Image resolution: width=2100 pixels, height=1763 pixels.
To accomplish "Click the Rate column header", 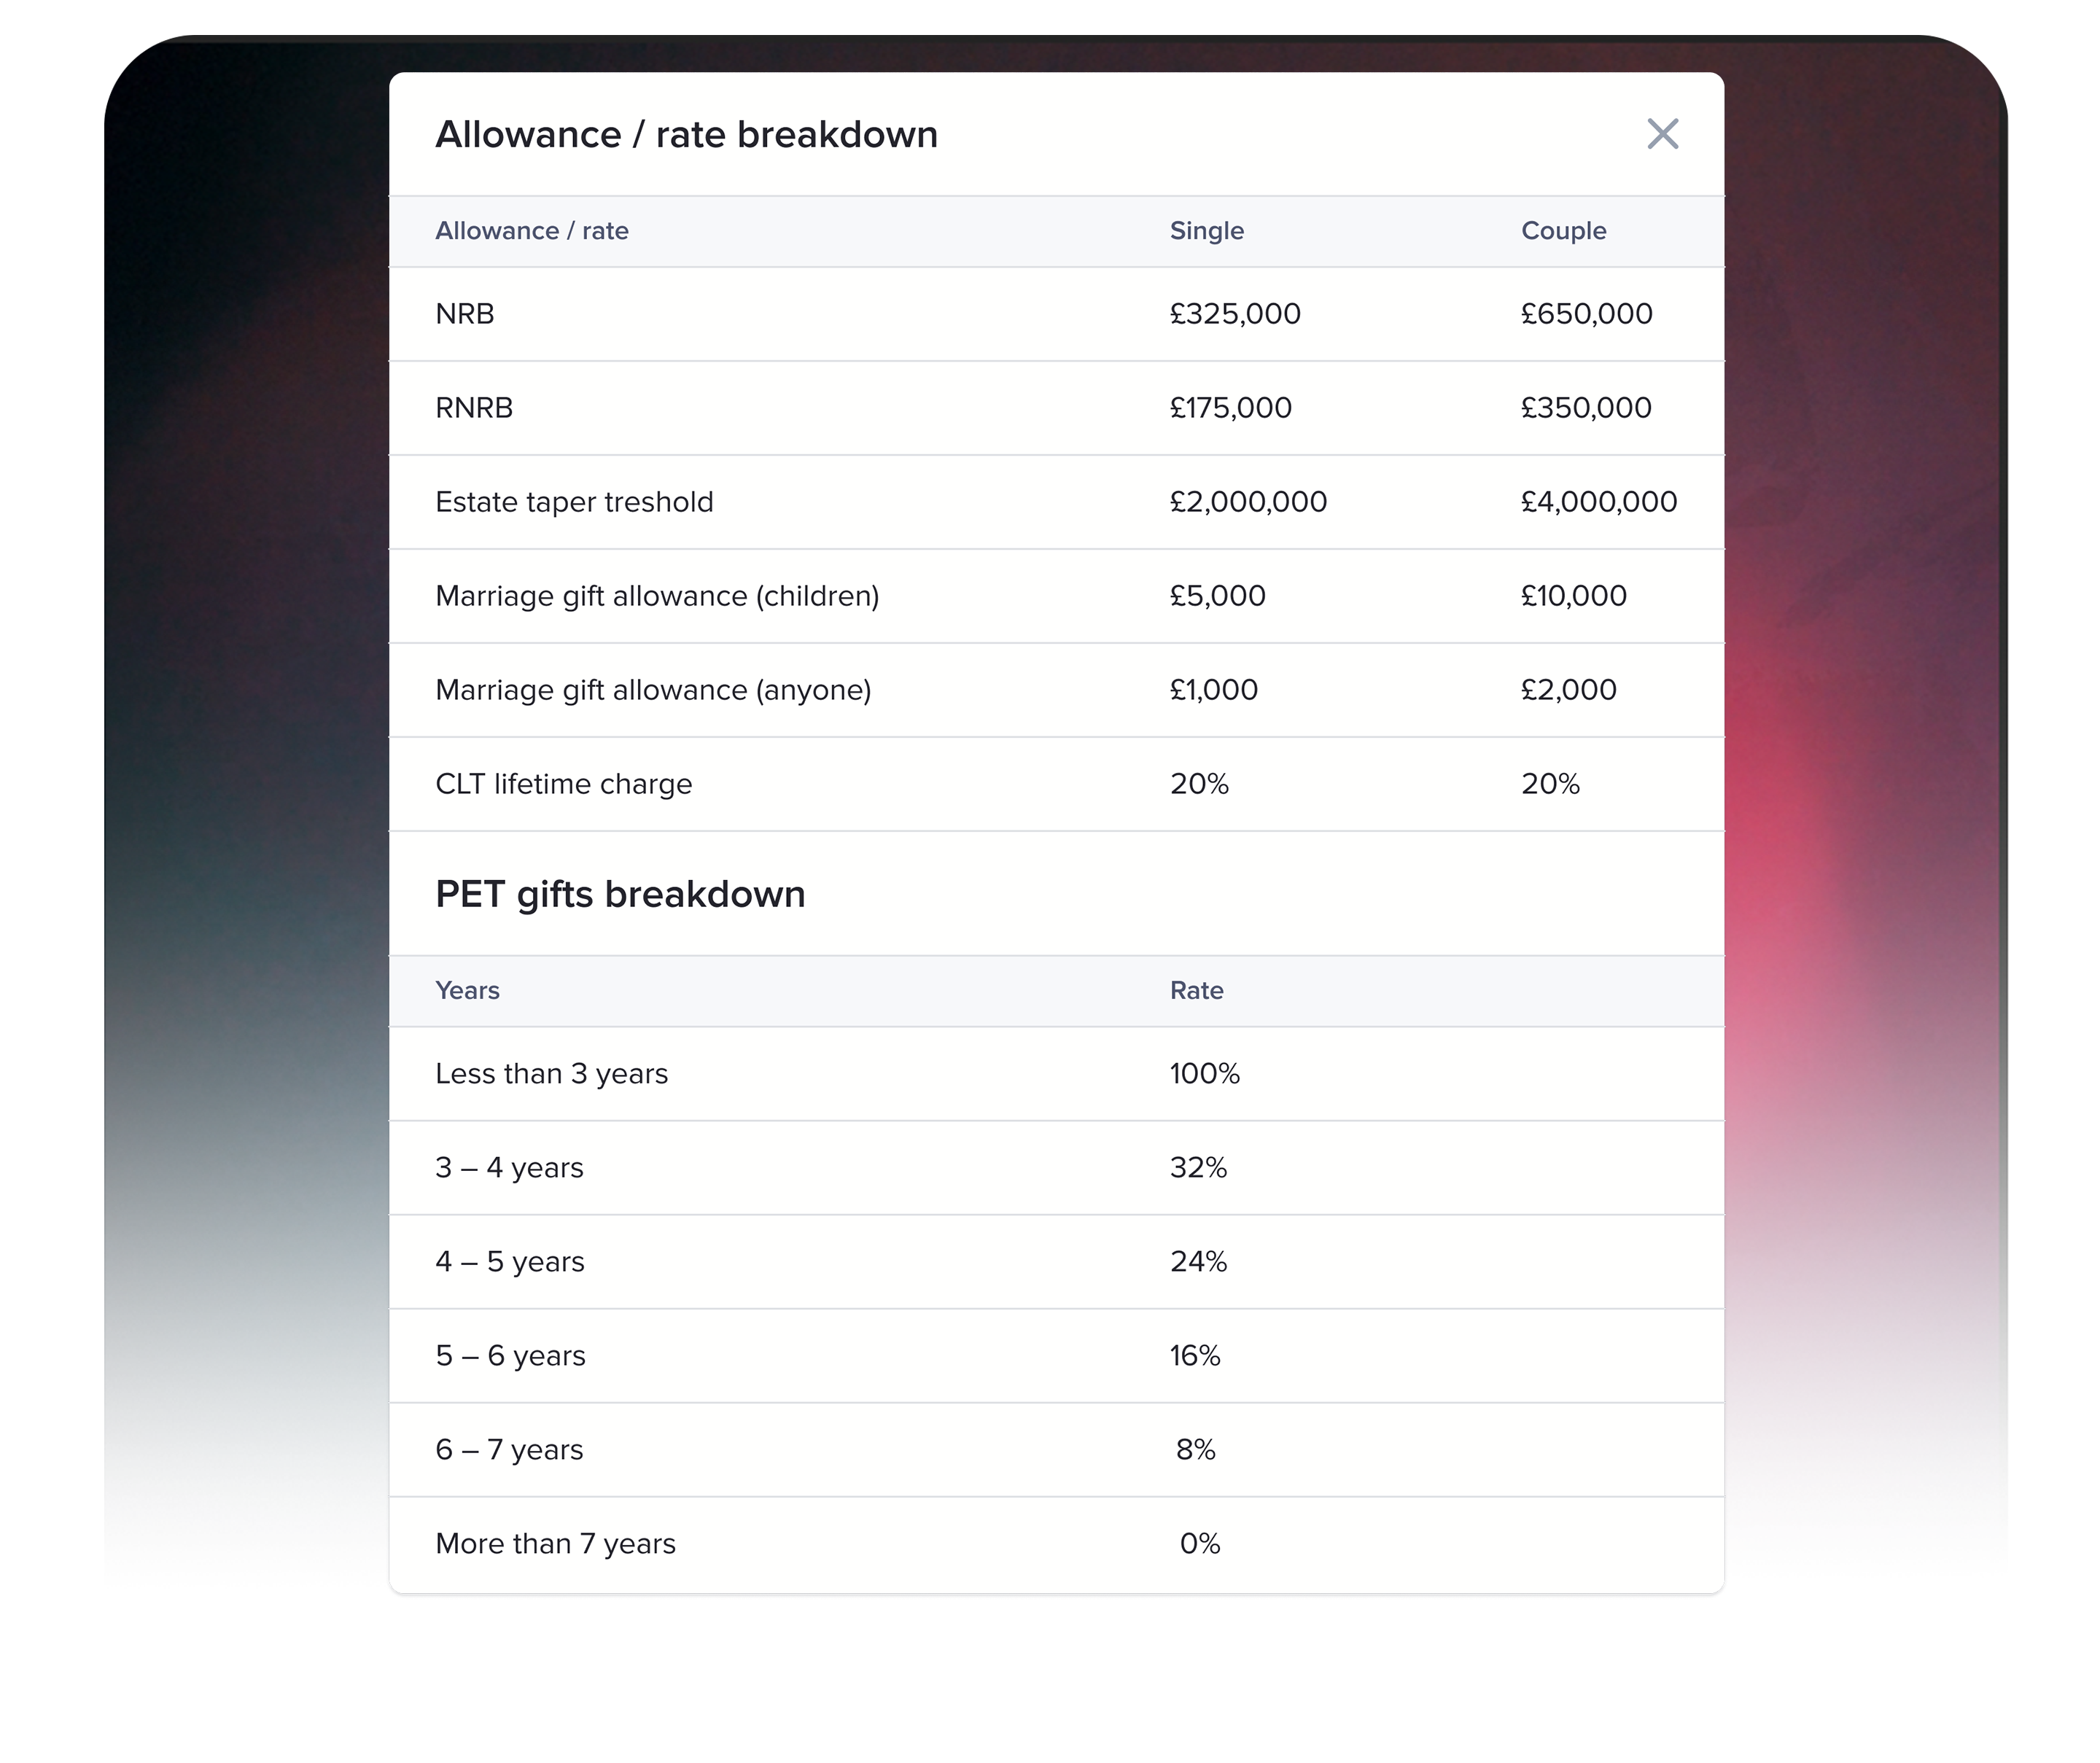I will [x=1196, y=990].
